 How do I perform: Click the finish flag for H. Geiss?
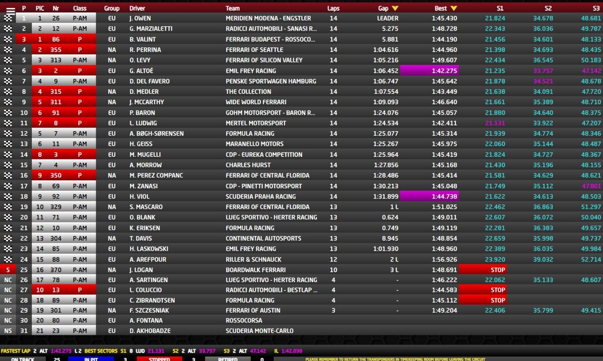(8, 144)
